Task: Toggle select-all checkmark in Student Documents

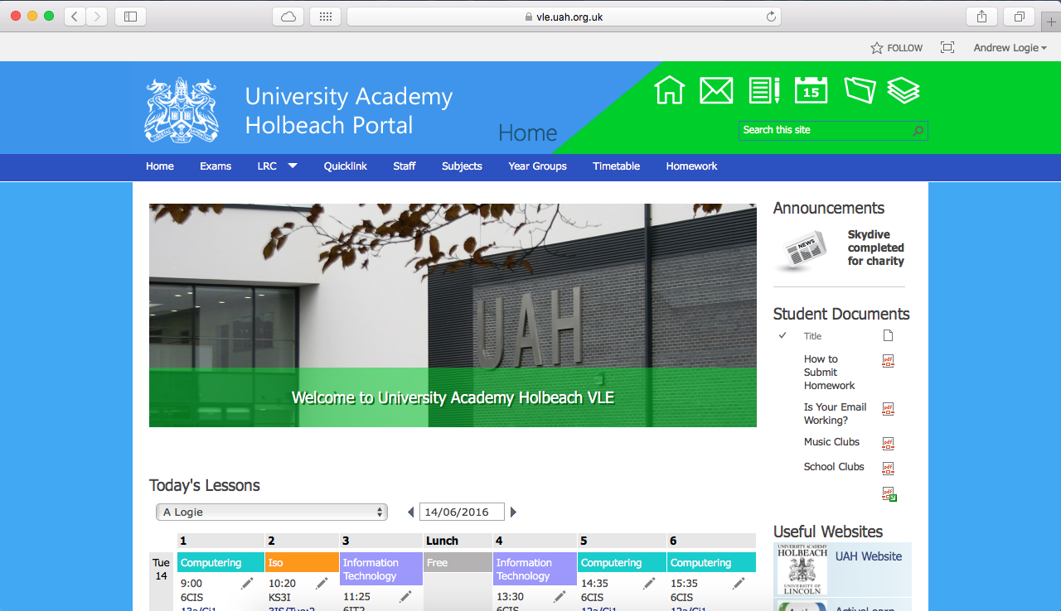Action: tap(782, 335)
